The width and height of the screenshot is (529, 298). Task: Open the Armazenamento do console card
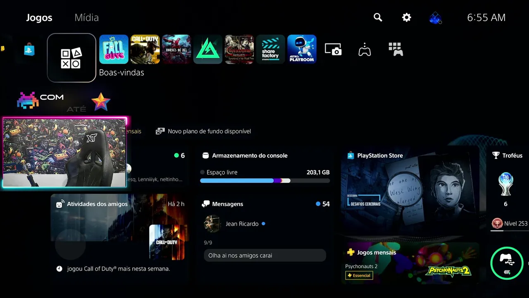[x=265, y=168]
